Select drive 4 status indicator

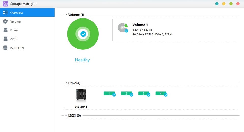[x=161, y=94]
